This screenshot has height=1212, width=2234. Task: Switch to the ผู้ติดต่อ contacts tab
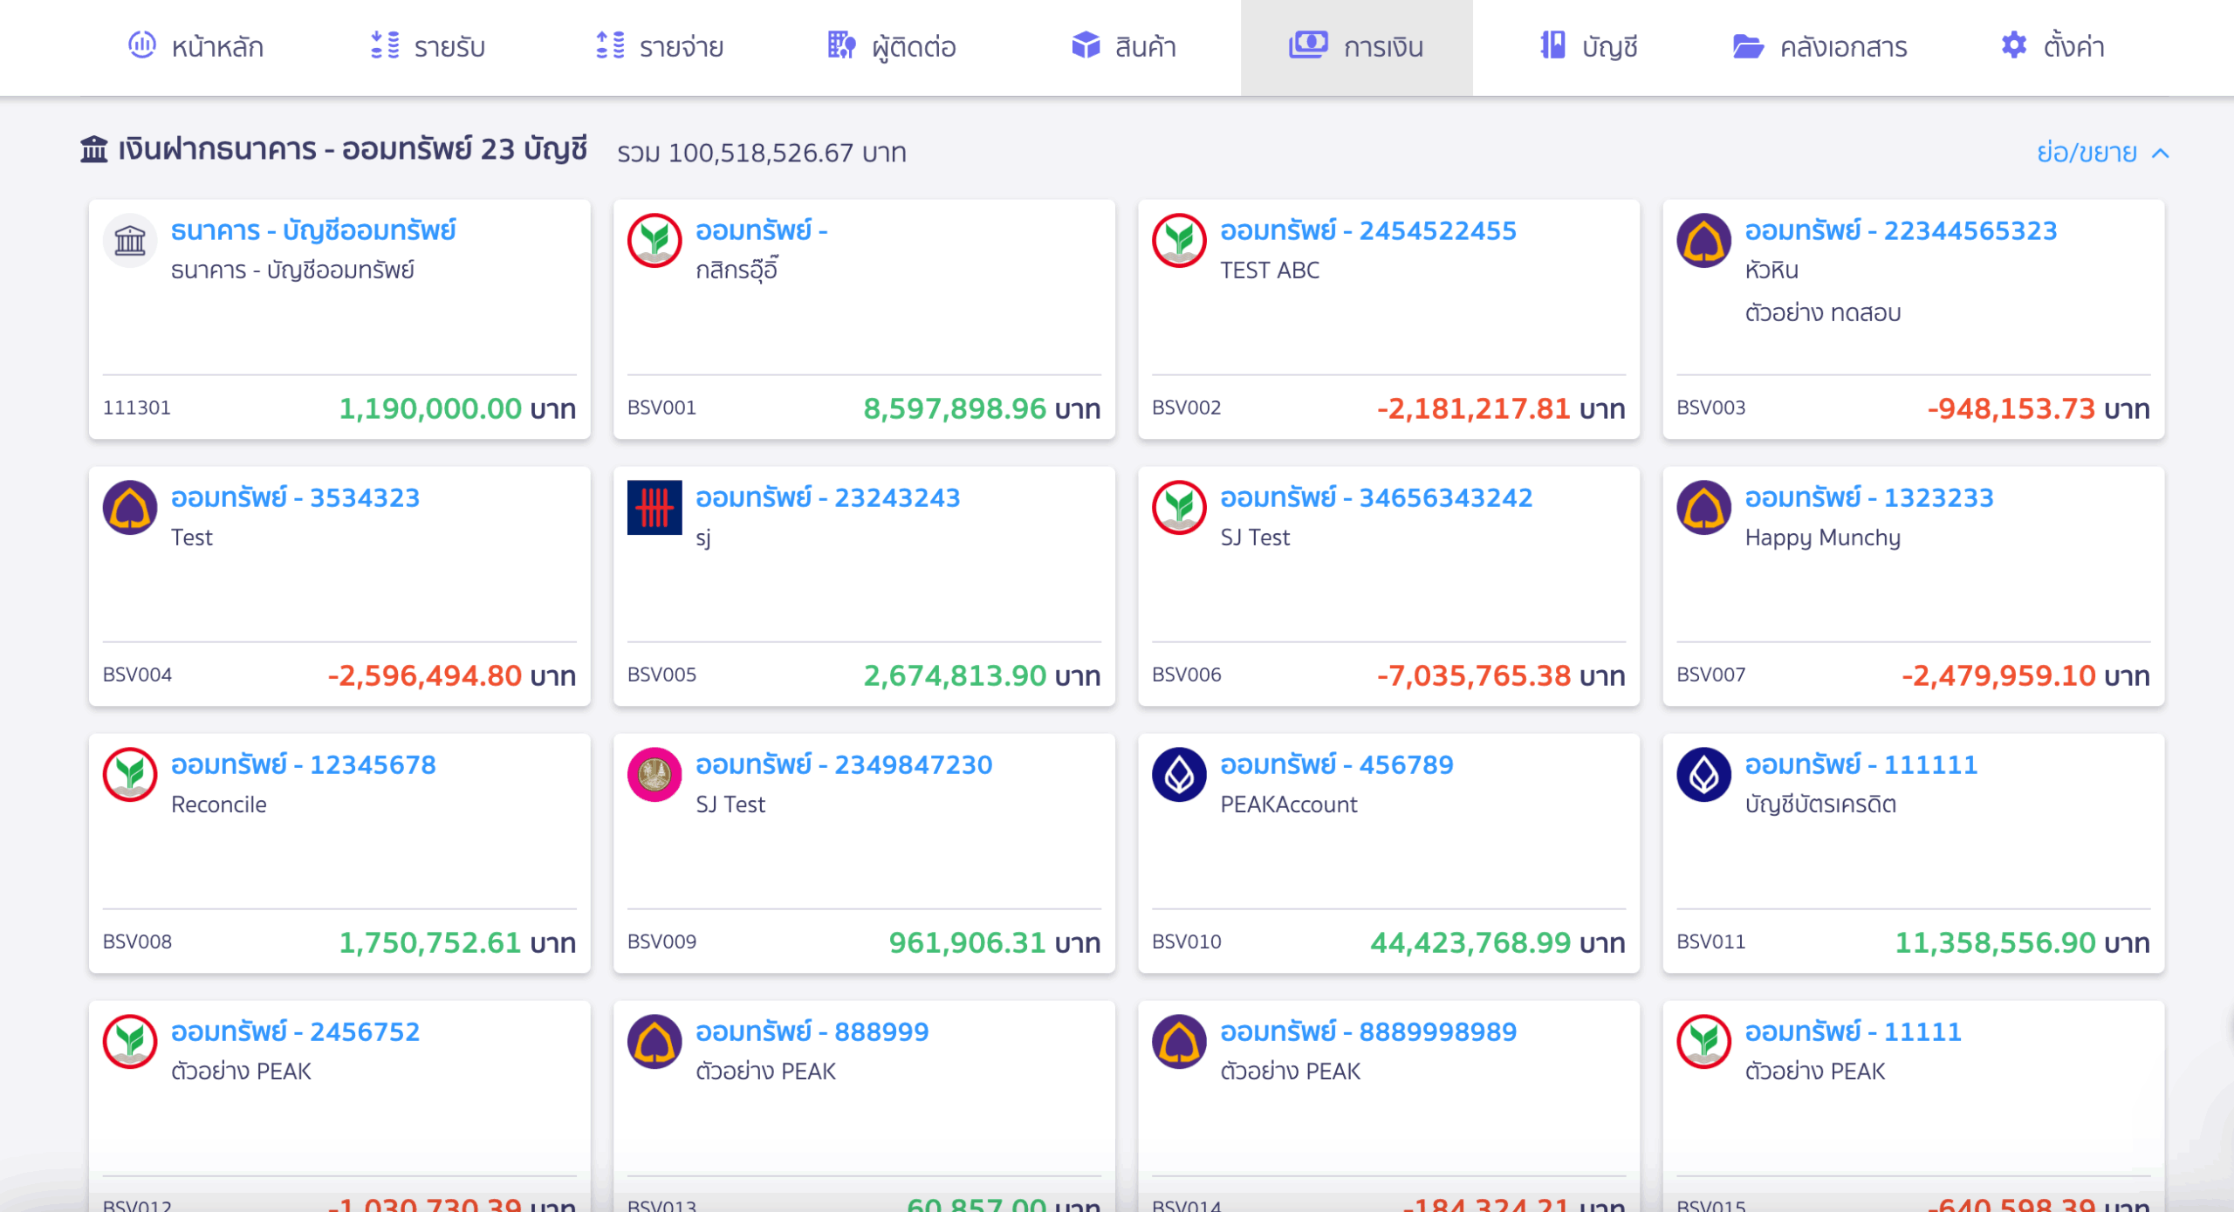pyautogui.click(x=892, y=46)
